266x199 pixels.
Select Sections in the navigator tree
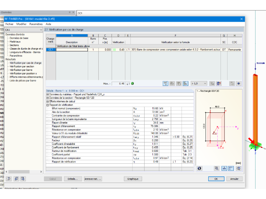coord(14,45)
